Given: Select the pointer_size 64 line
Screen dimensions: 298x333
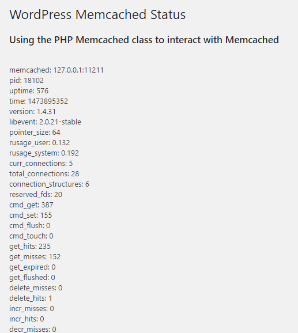Looking at the screenshot, I should point(35,133).
